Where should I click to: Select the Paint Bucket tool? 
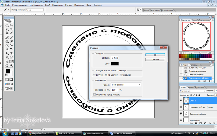(x=11, y=45)
